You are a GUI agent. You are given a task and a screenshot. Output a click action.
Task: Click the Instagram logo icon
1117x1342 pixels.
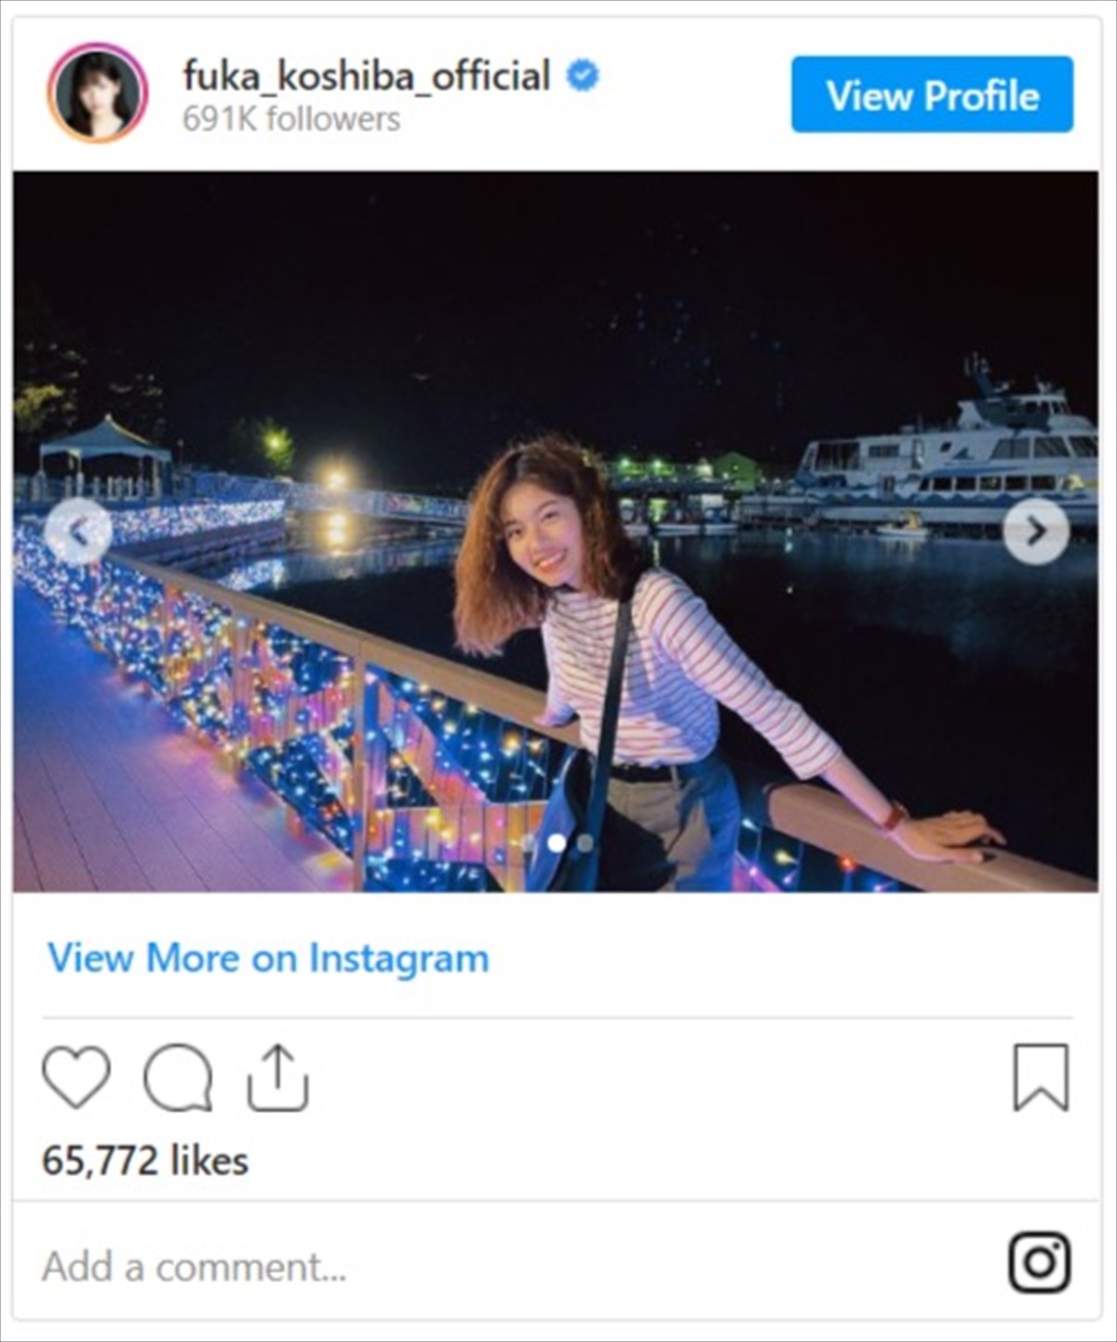coord(1040,1262)
